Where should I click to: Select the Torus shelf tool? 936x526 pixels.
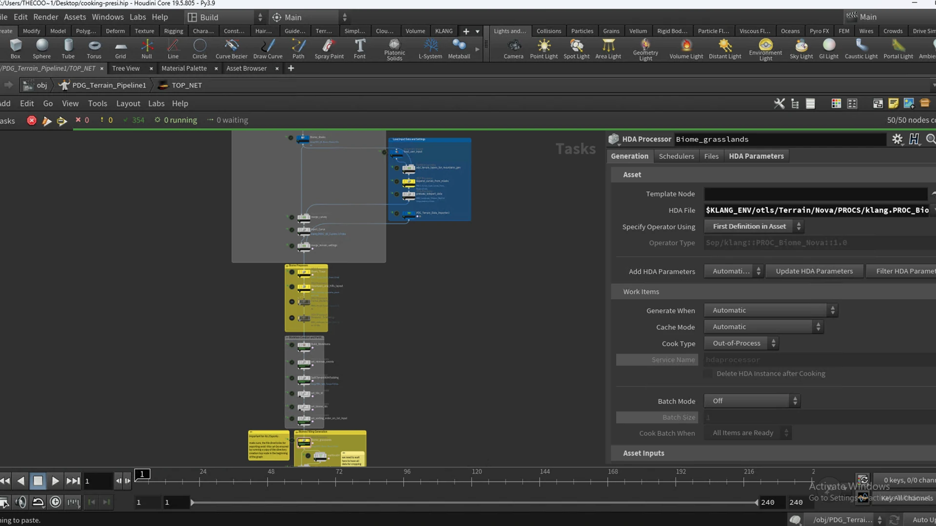pos(94,49)
